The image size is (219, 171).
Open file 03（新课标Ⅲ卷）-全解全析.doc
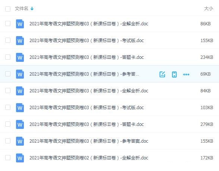pyautogui.click(x=89, y=24)
